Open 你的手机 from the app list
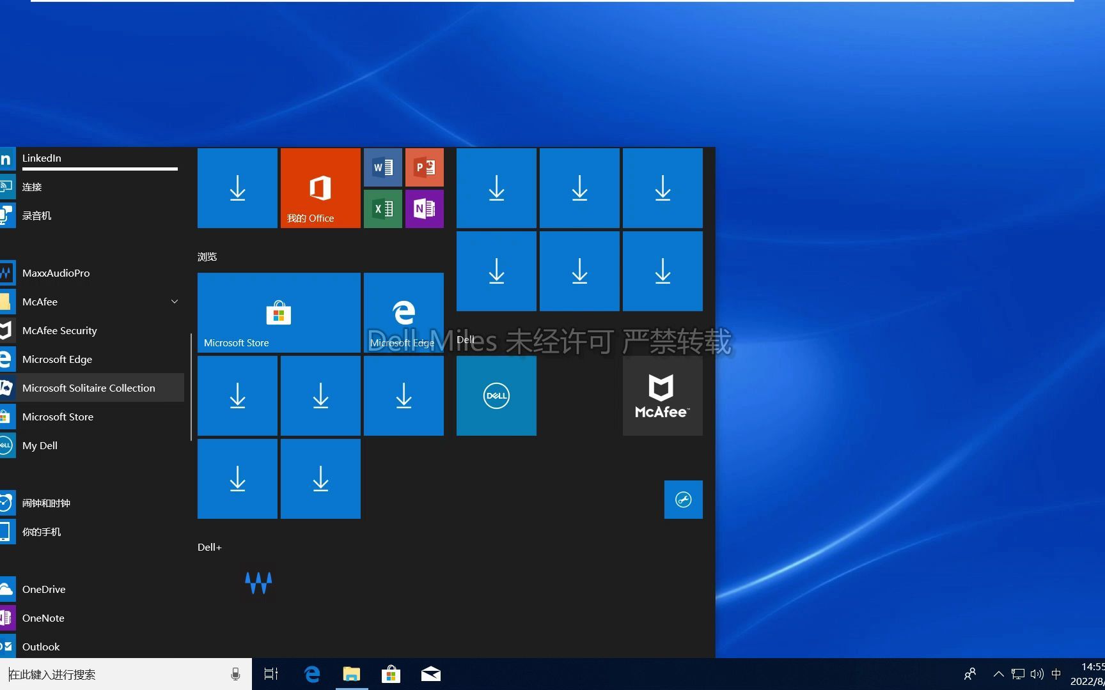 tap(92, 532)
